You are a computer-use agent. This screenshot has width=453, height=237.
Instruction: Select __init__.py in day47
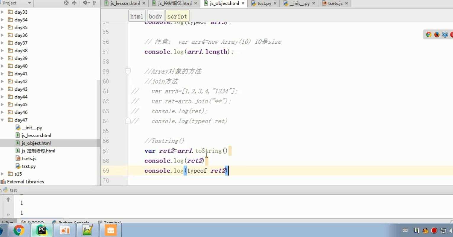(x=32, y=128)
